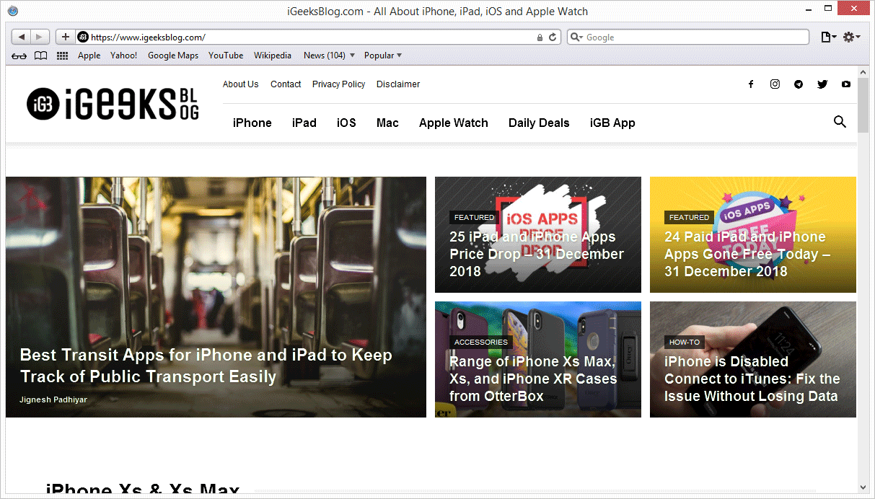Image resolution: width=875 pixels, height=499 pixels.
Task: Click the Google search magnifier icon
Action: (576, 37)
